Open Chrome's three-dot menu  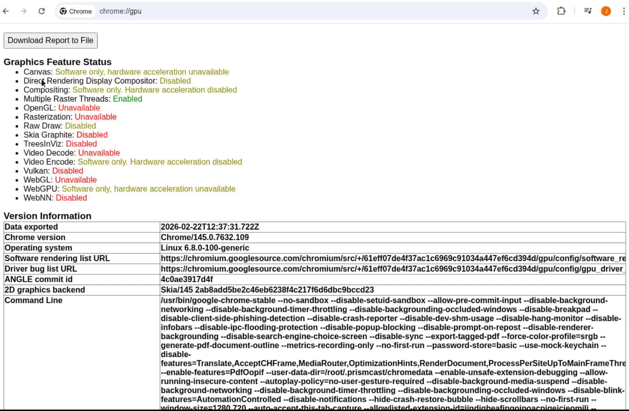click(623, 11)
